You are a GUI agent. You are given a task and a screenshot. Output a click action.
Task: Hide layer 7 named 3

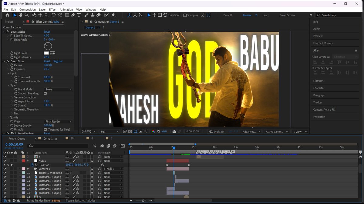(5, 157)
